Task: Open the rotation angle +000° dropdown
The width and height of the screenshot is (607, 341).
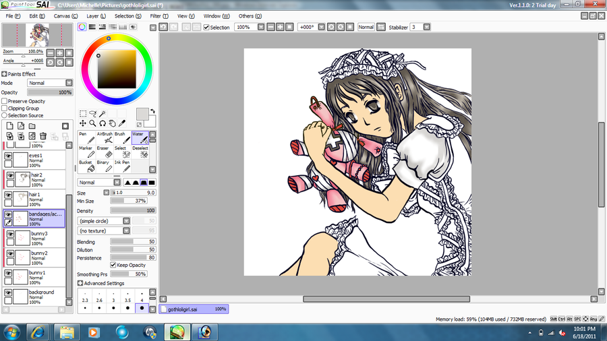Action: pyautogui.click(x=321, y=27)
